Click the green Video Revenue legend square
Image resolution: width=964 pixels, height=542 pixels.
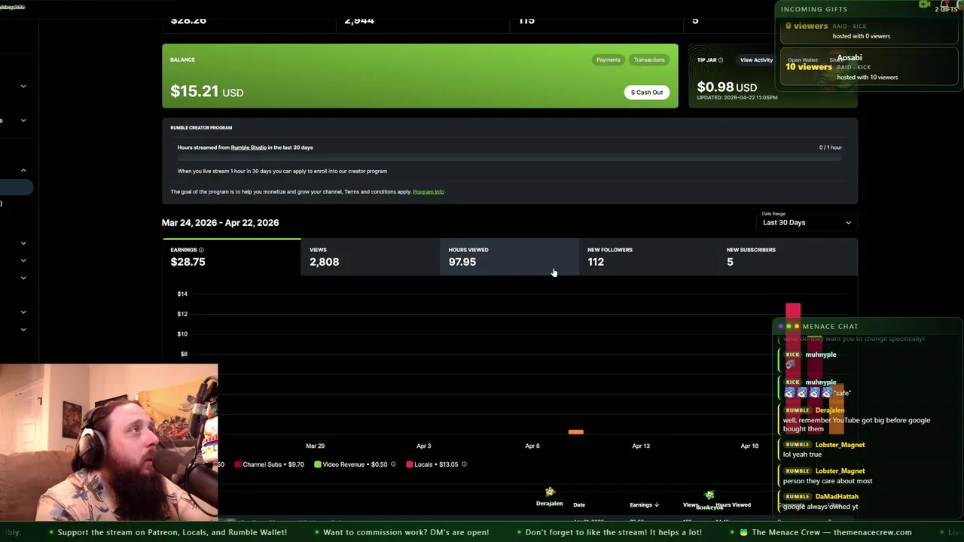pyautogui.click(x=318, y=464)
